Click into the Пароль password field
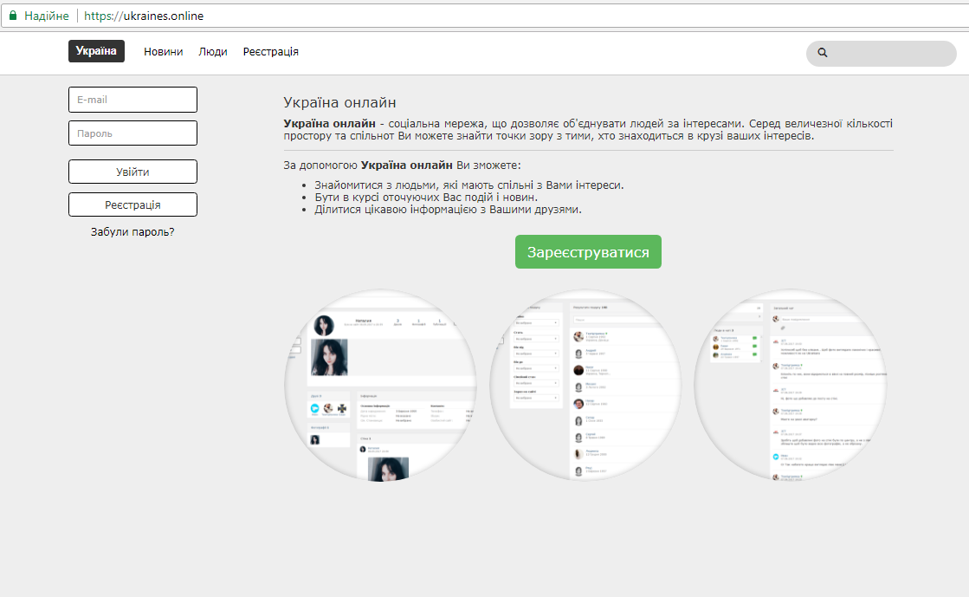969x597 pixels. click(132, 133)
